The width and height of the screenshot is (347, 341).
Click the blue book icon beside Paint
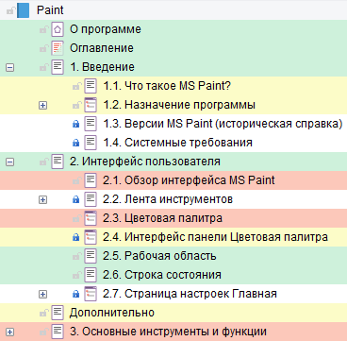(23, 10)
